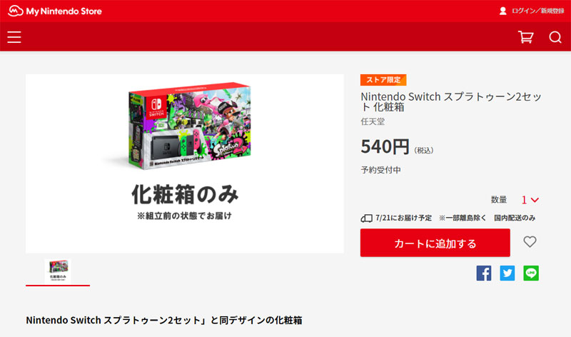Open ログイン／新規登録 link
The width and height of the screenshot is (571, 337).
point(538,11)
